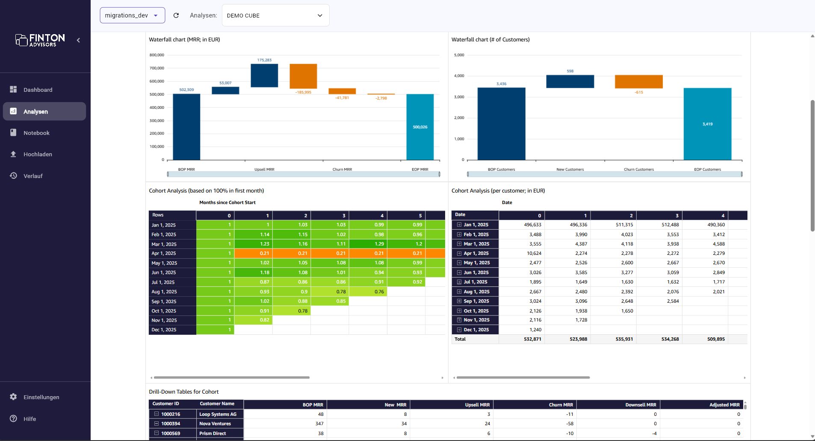815x441 pixels.
Task: Click the MRR waterfall range slider bar
Action: 304,174
